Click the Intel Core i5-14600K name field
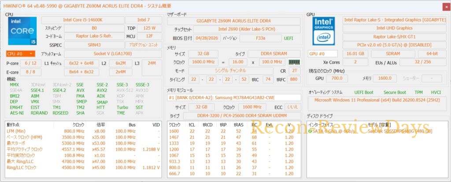 point(83,20)
